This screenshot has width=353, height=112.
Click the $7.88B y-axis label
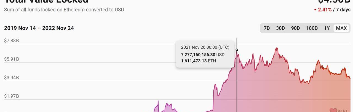[11, 41]
